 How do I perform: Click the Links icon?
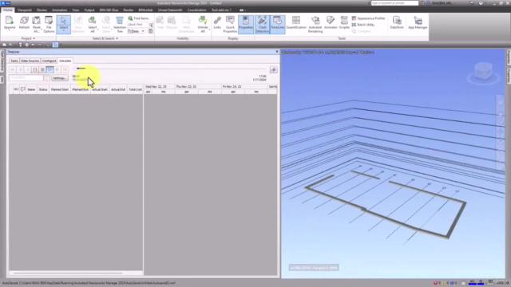[x=217, y=23]
